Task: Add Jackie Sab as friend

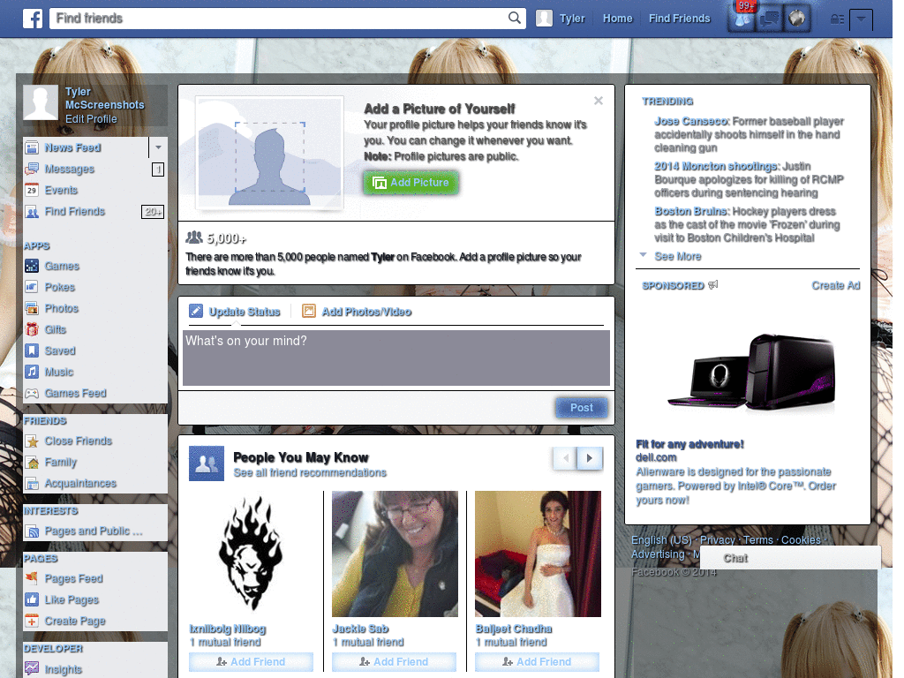Action: click(394, 662)
